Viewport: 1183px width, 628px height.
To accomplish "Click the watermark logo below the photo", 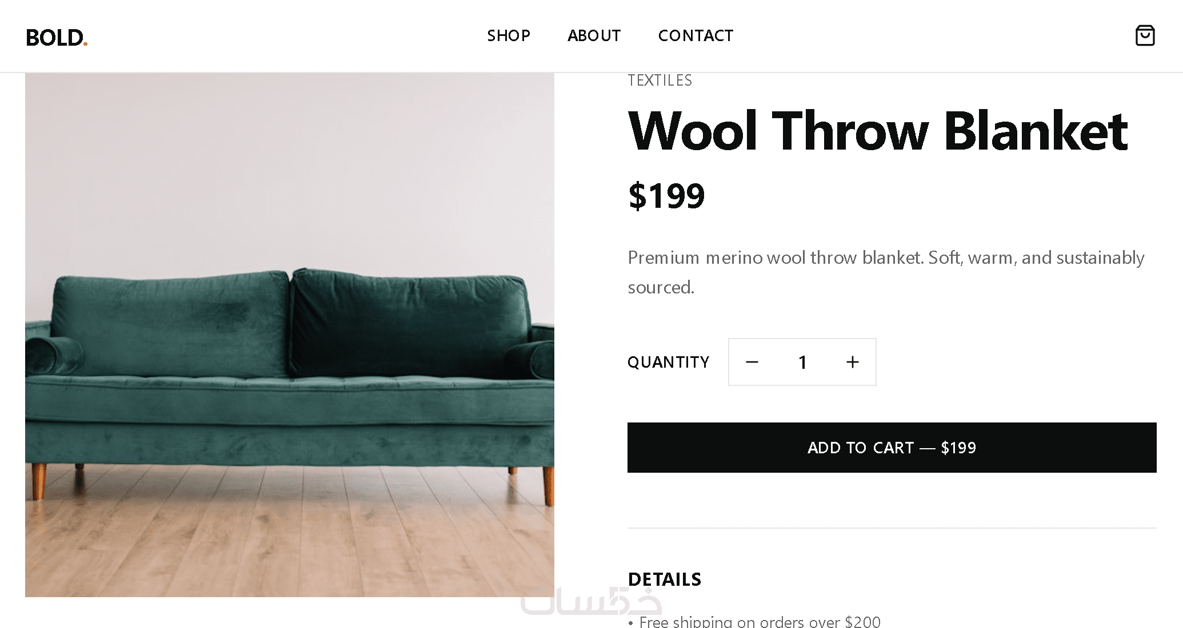I will point(591,602).
